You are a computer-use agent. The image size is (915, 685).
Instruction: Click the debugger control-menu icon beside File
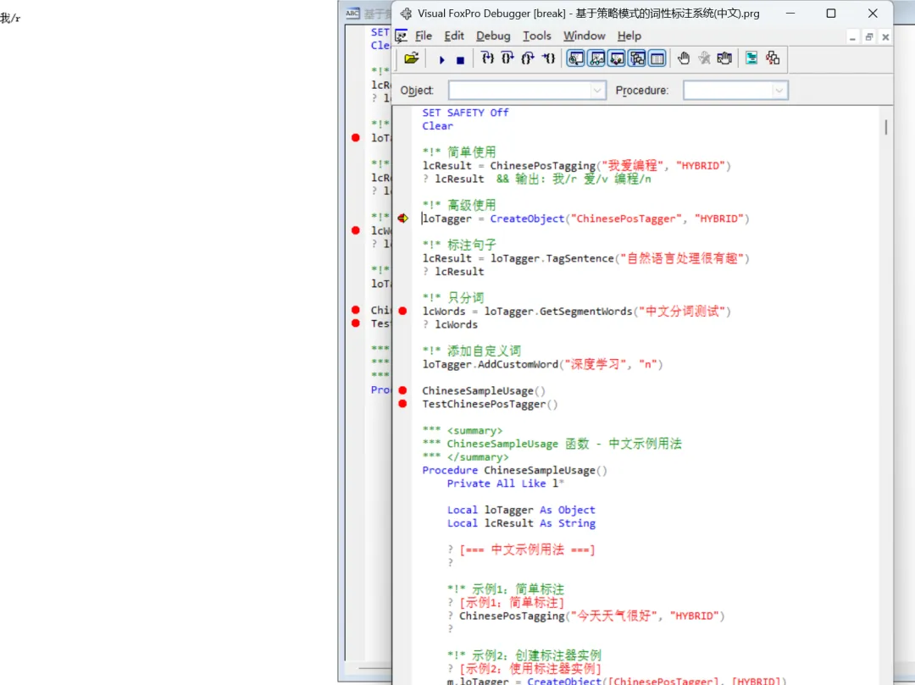click(401, 36)
